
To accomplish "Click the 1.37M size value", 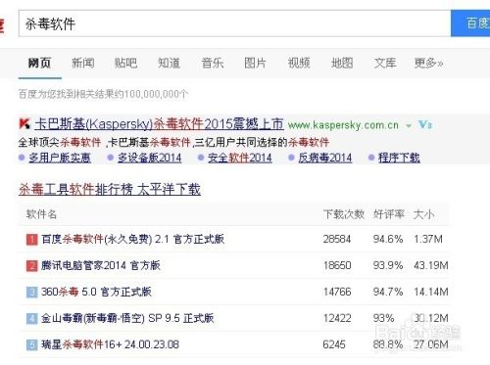I will [428, 240].
